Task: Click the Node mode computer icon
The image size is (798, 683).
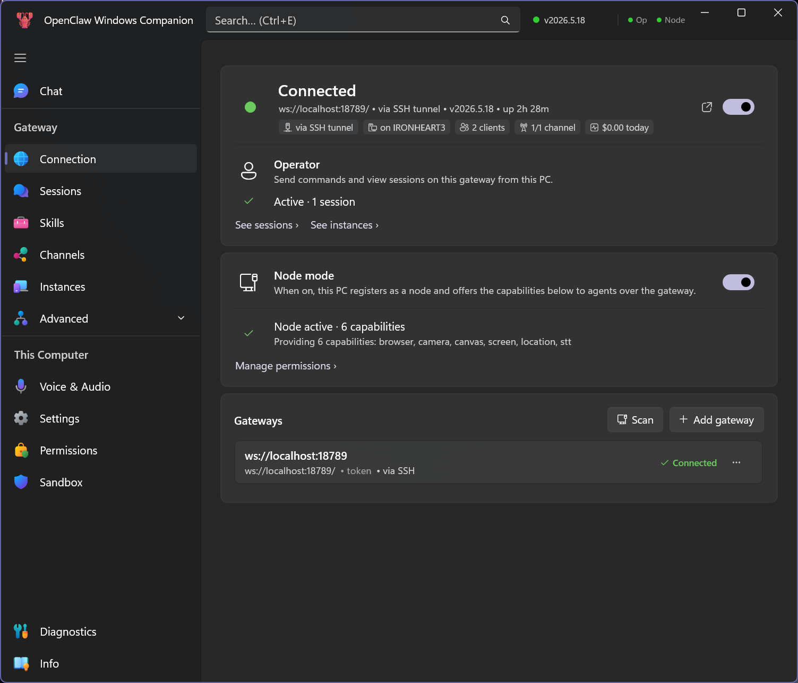Action: coord(249,282)
